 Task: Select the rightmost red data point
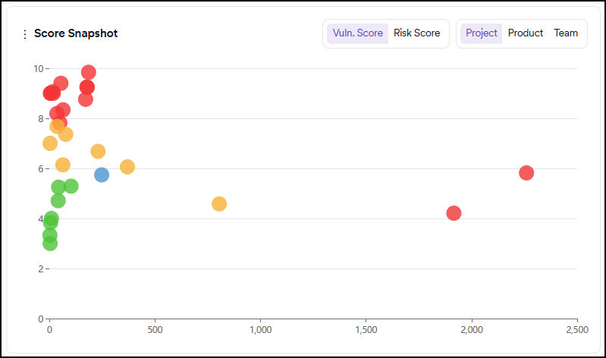tap(526, 173)
